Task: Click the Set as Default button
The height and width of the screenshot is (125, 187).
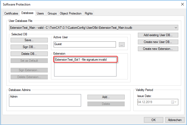Action: click(x=29, y=61)
